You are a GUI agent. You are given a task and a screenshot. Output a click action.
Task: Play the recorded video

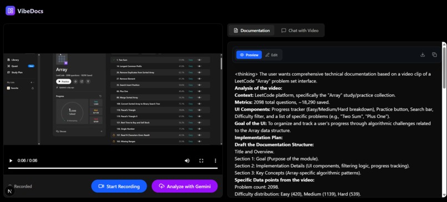point(11,160)
